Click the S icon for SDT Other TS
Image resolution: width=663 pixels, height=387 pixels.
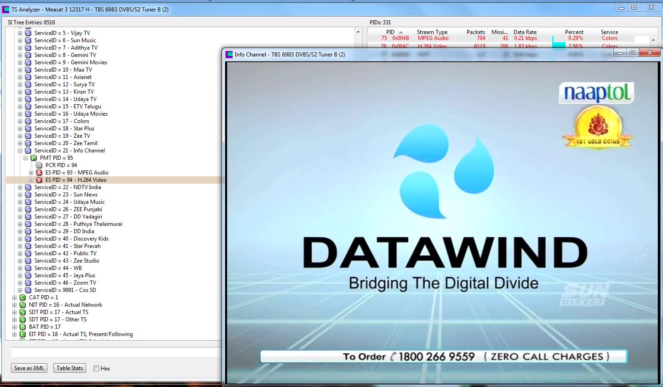coord(23,320)
